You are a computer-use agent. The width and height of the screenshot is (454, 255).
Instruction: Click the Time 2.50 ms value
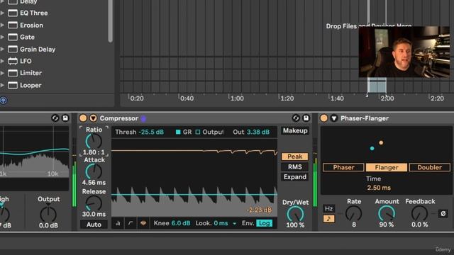point(379,188)
